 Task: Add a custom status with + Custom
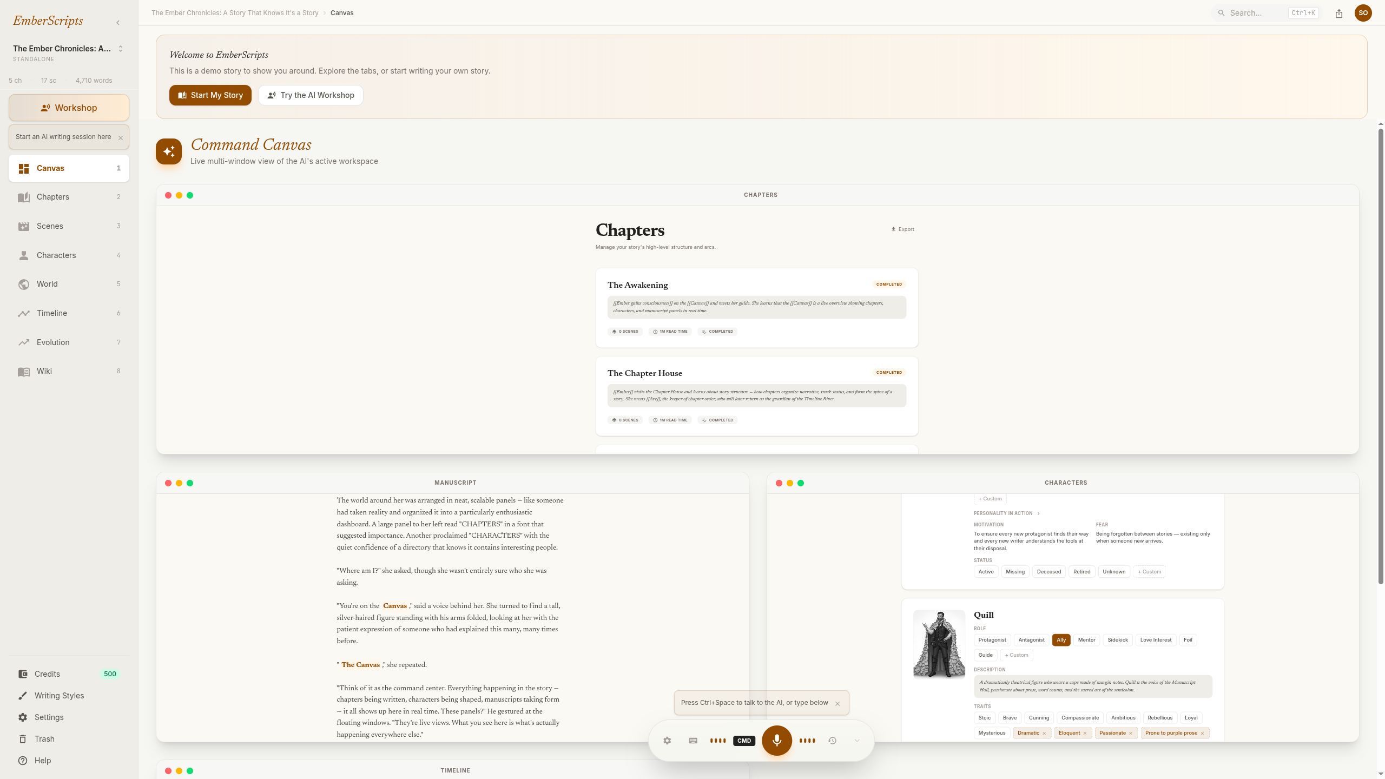click(1149, 572)
